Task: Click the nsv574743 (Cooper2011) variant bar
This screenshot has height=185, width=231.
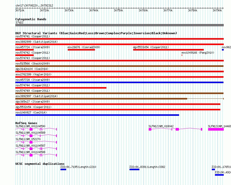Action: 119,61
